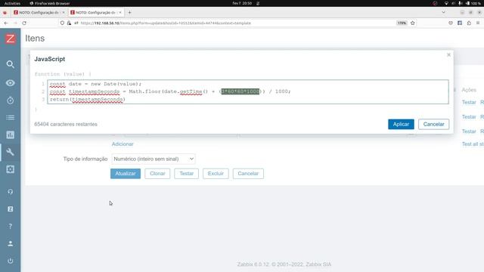Click the Firefox Pocket save icon

[451, 23]
